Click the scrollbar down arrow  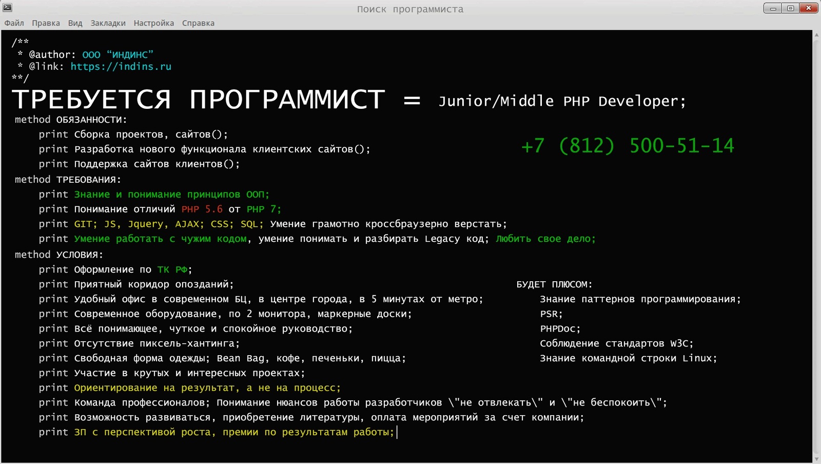(816, 459)
